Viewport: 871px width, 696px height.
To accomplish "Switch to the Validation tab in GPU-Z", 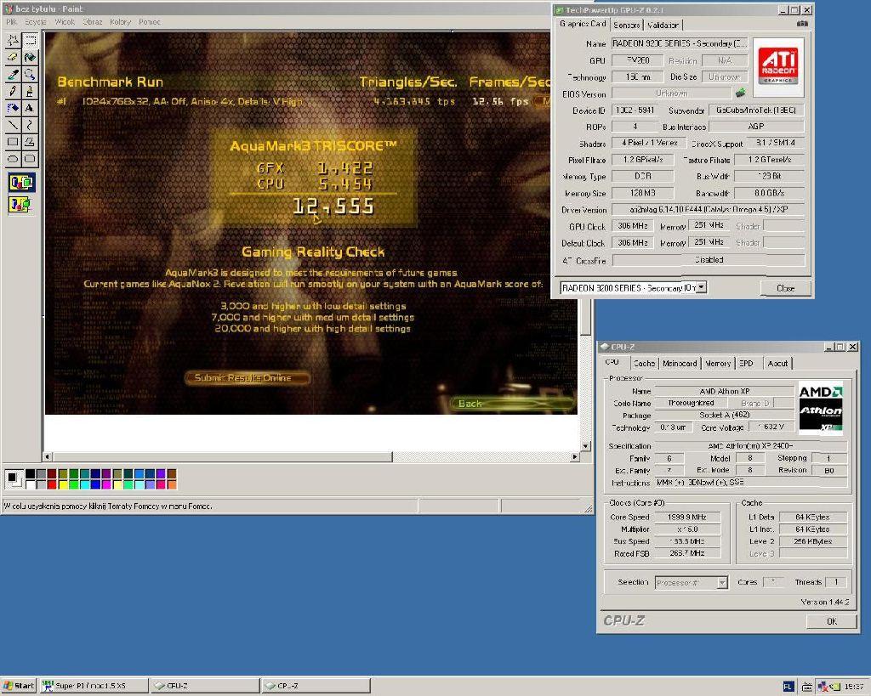I will 663,25.
